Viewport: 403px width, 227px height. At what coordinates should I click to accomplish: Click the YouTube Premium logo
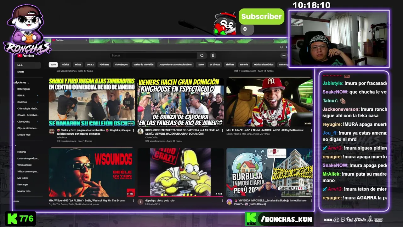tap(26, 56)
